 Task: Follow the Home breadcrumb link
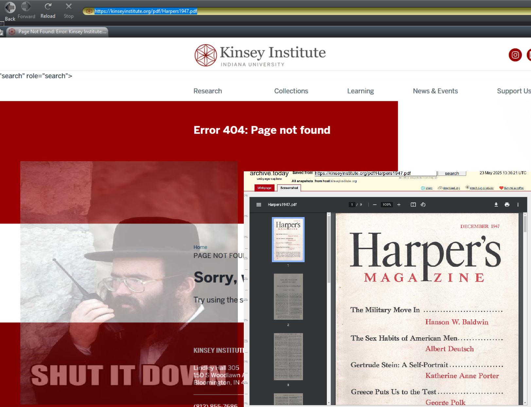(x=200, y=247)
